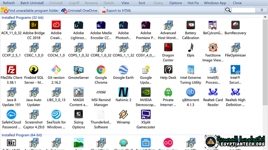268x150 pixels.
Task: Select the Dragon Center icon
Action: coord(168,47)
